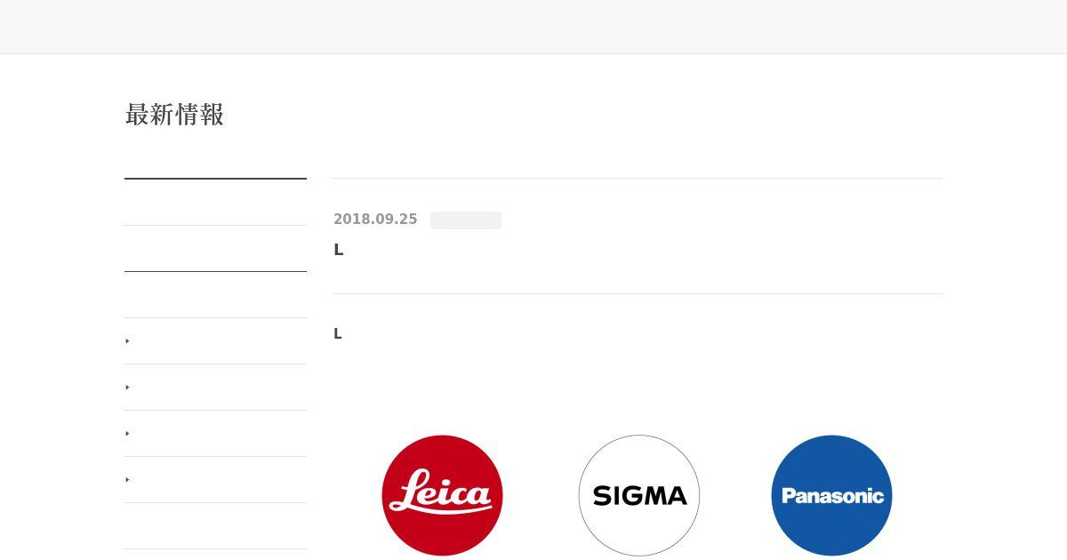1067x560 pixels.
Task: Open the fourth arrow item in sidebar
Action: pos(215,480)
